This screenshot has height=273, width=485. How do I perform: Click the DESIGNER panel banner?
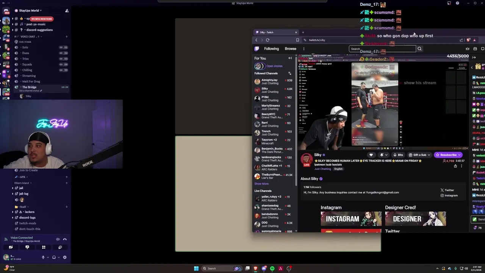pyautogui.click(x=416, y=219)
